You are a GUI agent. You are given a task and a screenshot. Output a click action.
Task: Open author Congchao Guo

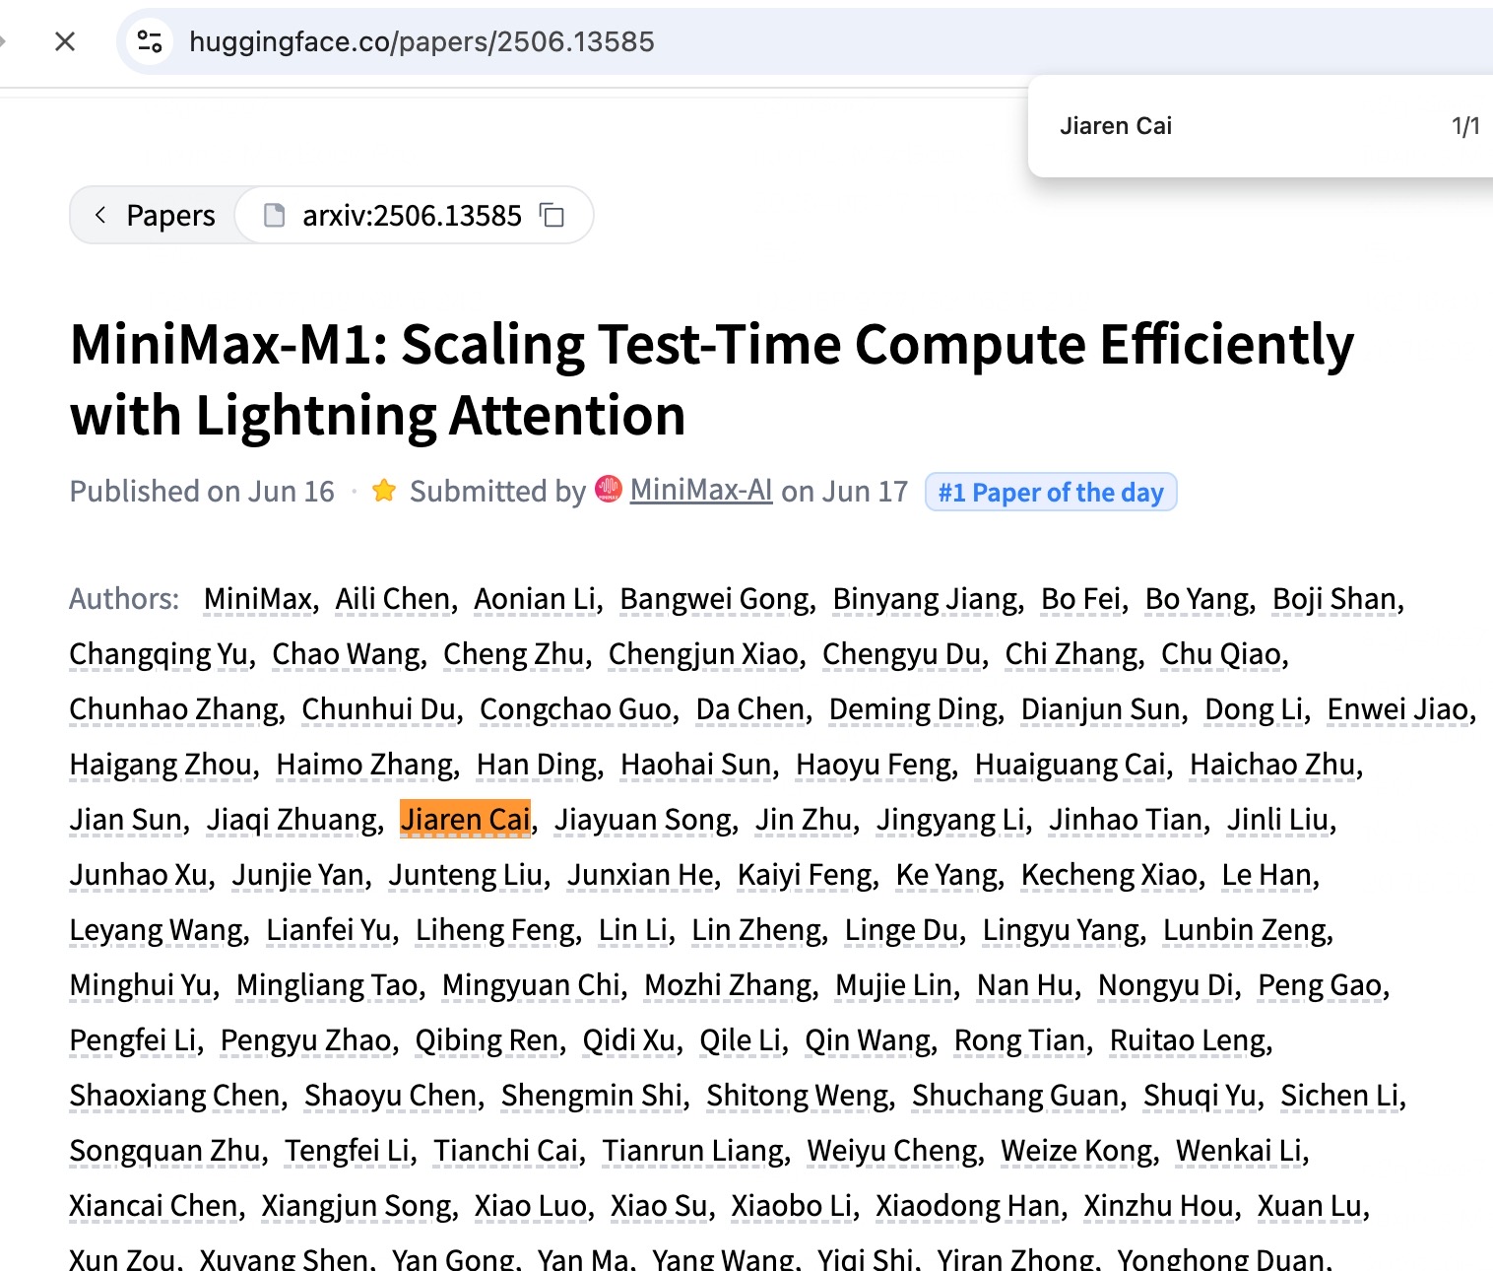pos(575,709)
